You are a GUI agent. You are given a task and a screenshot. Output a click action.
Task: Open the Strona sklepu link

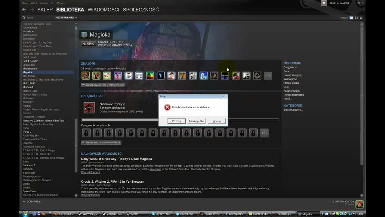click(291, 83)
